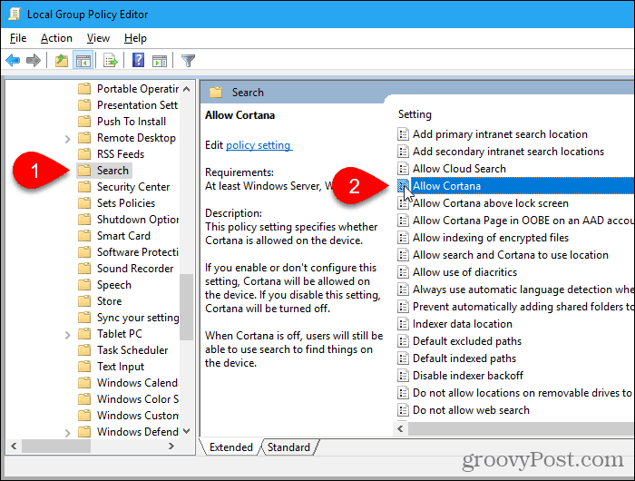Switch to the Standard tab

click(x=288, y=447)
